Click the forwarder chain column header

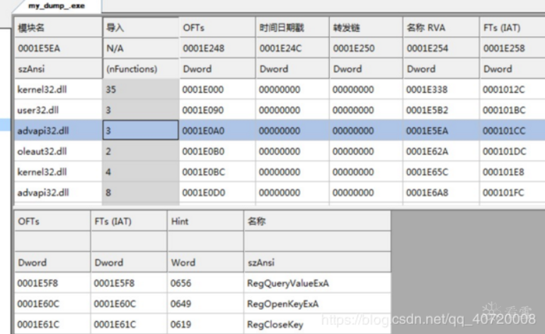(x=366, y=28)
